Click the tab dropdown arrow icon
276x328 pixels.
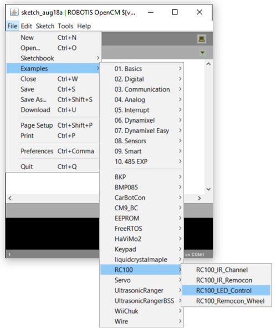202,52
